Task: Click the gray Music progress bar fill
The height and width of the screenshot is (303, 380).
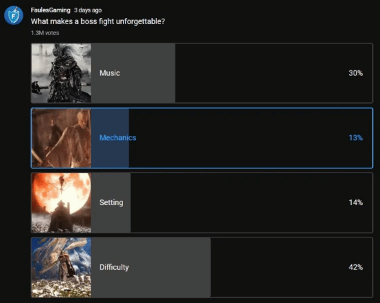Action: (133, 73)
